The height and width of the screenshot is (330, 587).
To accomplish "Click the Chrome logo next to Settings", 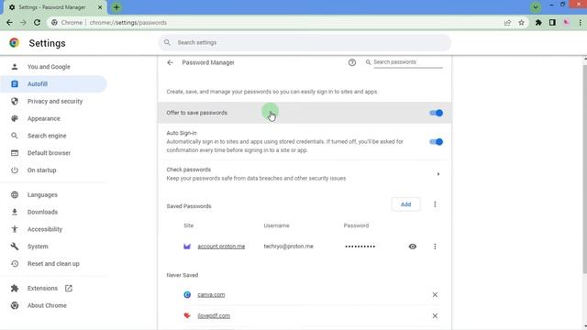I will pos(15,43).
